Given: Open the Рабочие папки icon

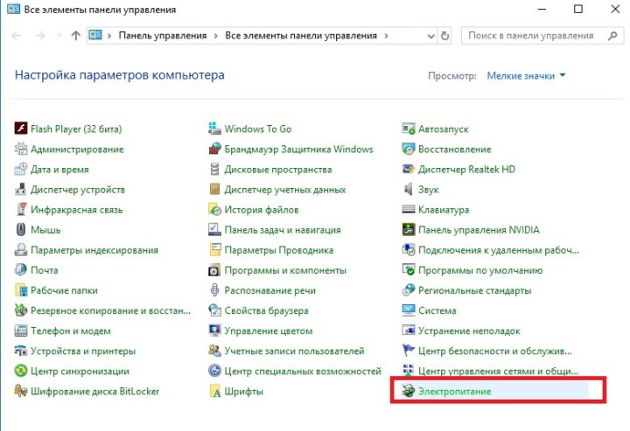Looking at the screenshot, I should [21, 289].
